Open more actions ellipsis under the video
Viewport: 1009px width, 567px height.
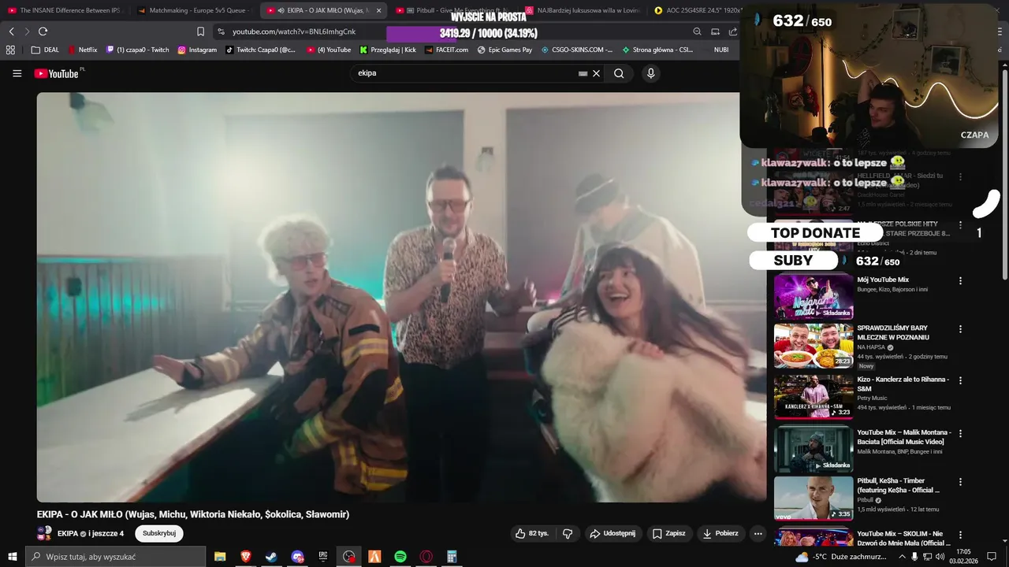[x=758, y=533]
